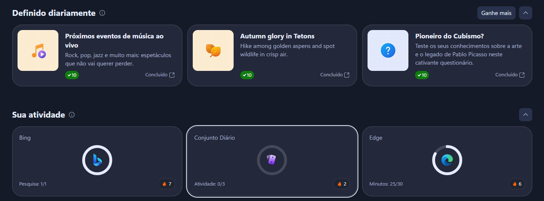This screenshot has height=201, width=544.
Task: Open info icon beside Definido diariamente
Action: click(x=102, y=13)
